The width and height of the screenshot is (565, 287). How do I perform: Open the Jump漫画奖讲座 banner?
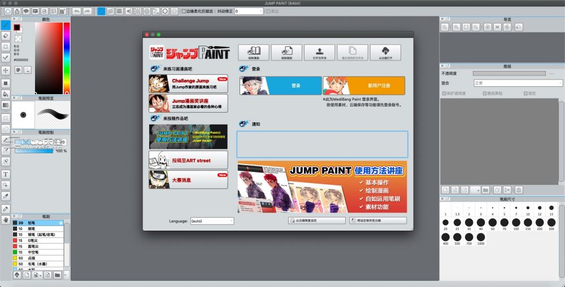pyautogui.click(x=188, y=103)
